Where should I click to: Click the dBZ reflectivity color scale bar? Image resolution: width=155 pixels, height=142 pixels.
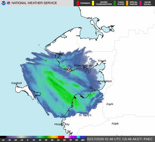[x=43, y=137]
